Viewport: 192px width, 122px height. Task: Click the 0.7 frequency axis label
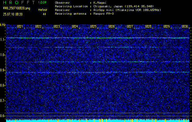[2, 101]
